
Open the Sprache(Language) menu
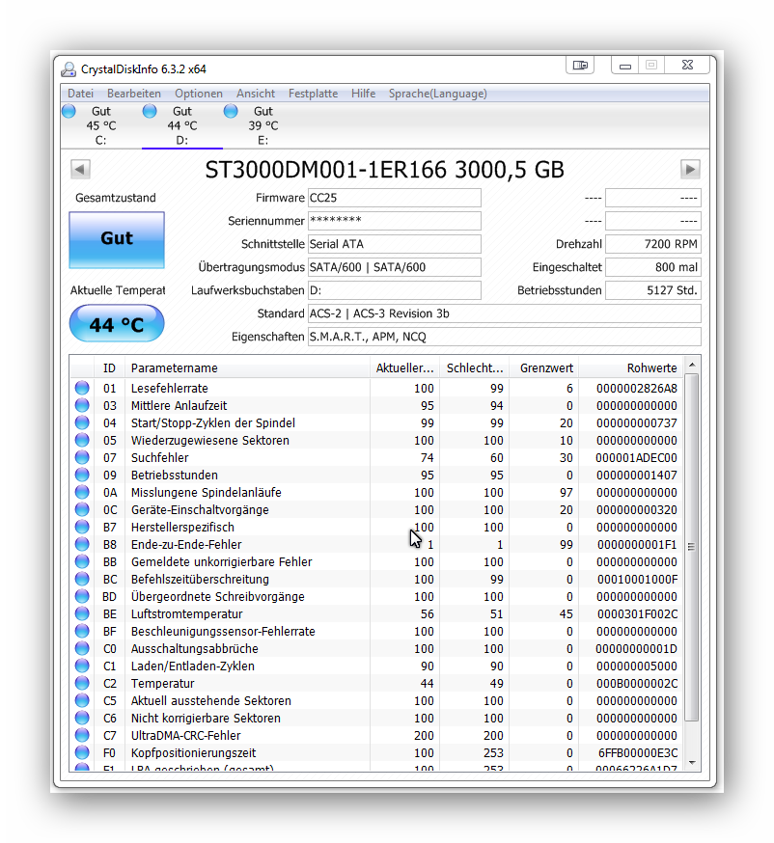tap(437, 93)
